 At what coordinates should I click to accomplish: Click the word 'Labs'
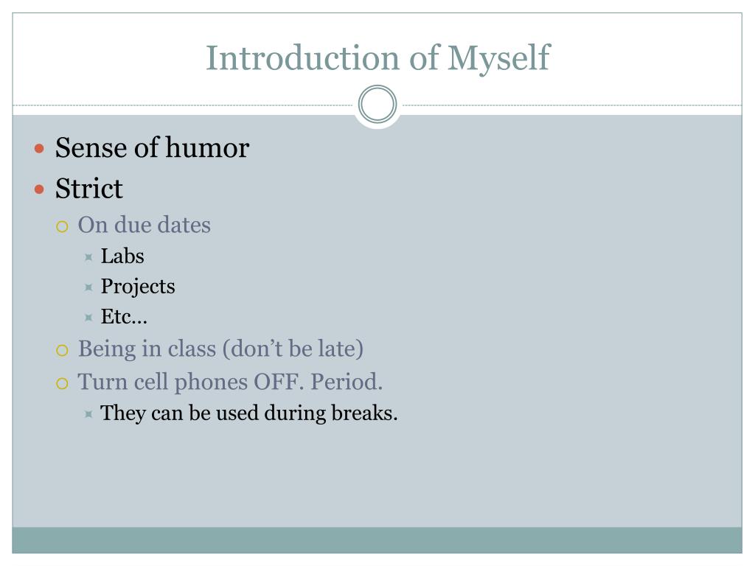122,256
